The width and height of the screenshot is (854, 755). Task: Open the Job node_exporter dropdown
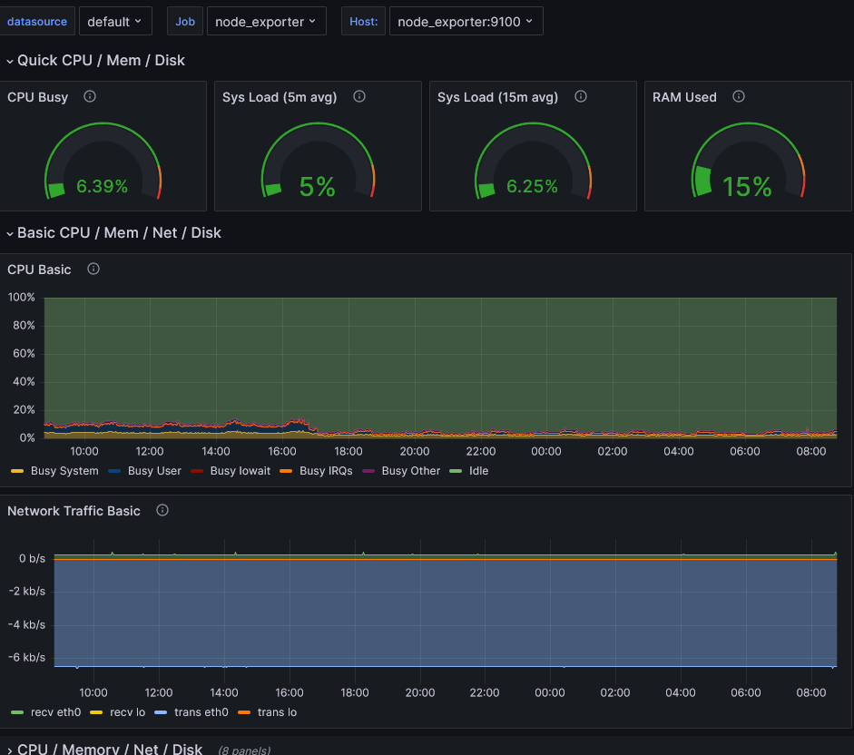[265, 21]
